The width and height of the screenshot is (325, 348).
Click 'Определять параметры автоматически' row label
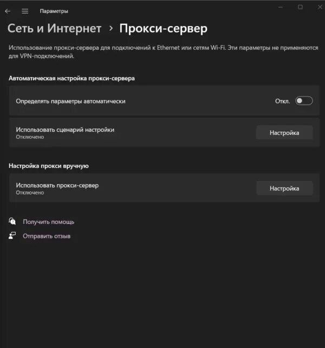coord(70,101)
